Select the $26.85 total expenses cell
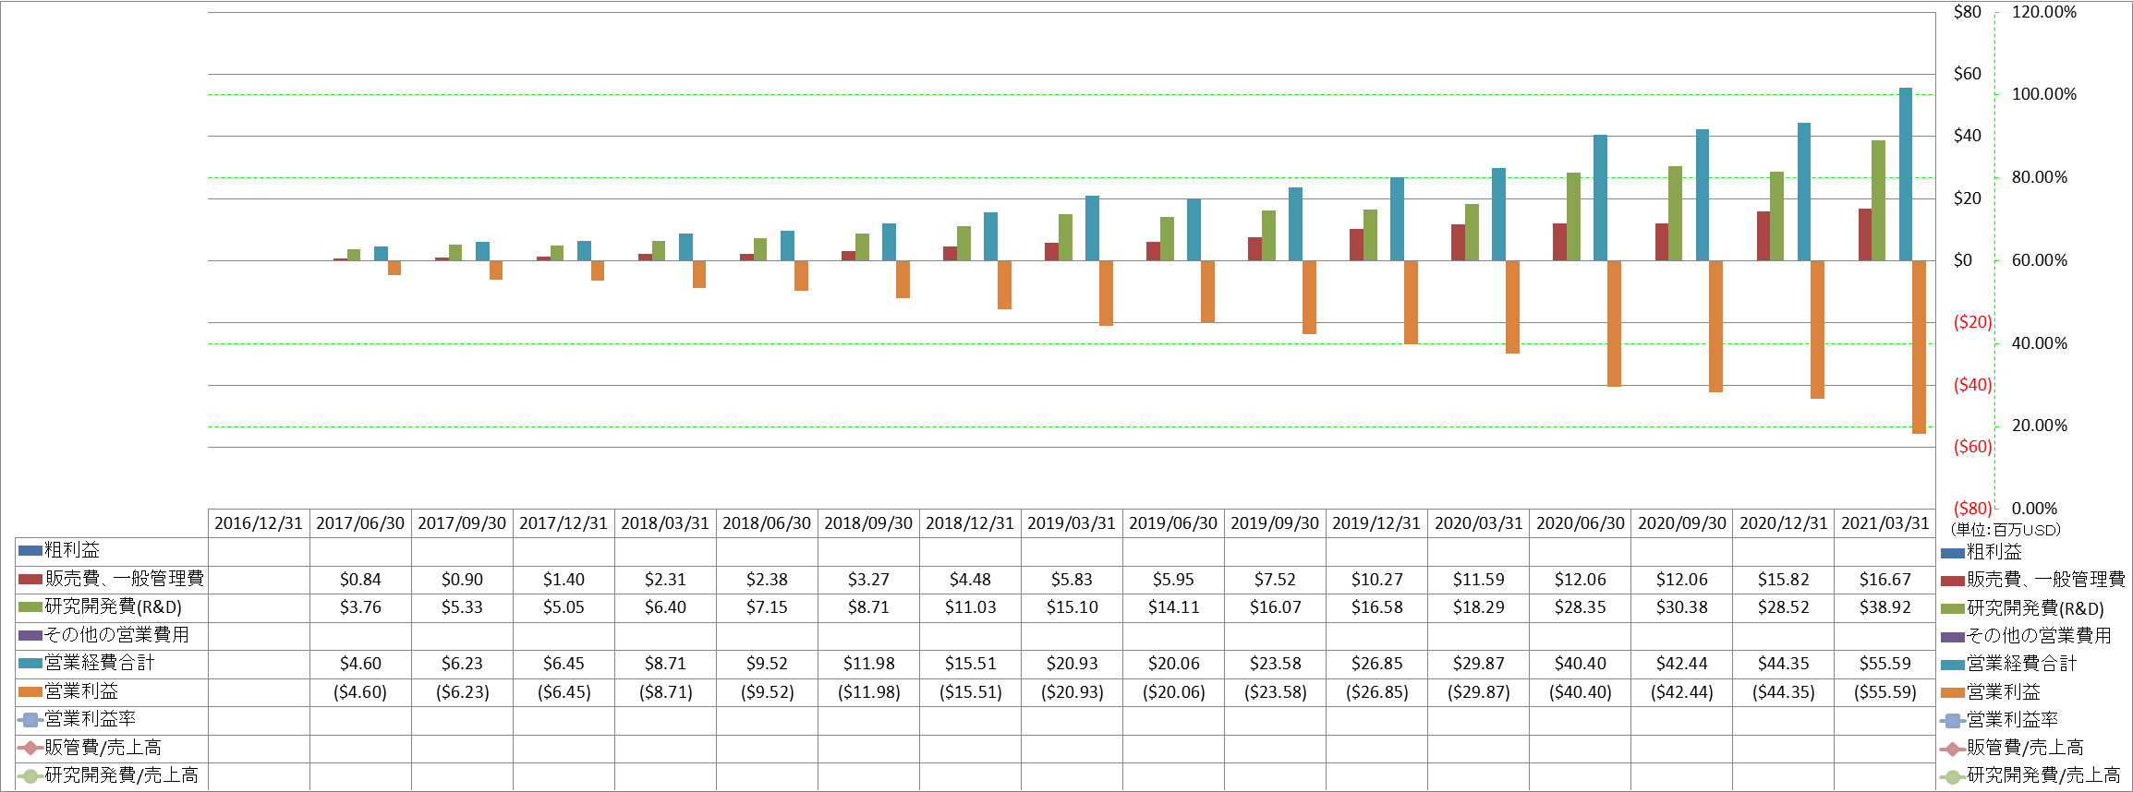This screenshot has height=792, width=2133. (x=1376, y=664)
